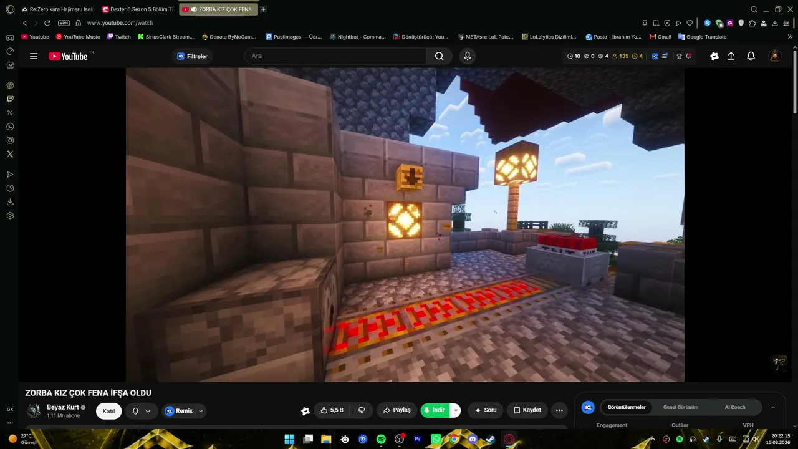Like the video showing 5,5 B
Image resolution: width=798 pixels, height=449 pixels.
point(332,410)
